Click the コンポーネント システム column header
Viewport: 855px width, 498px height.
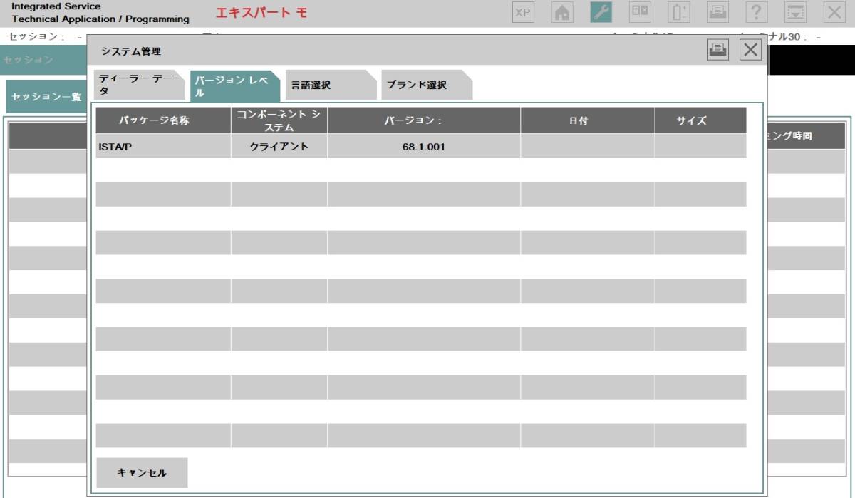coord(279,120)
